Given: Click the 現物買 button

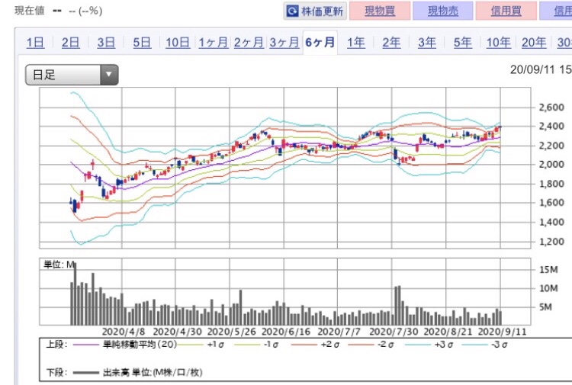Looking at the screenshot, I should 380,11.
